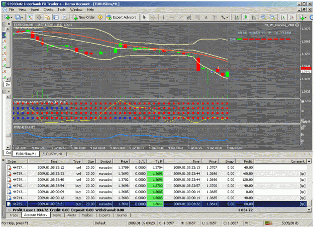Open the Charts menu
This screenshot has height=227, width=314.
pos(48,10)
